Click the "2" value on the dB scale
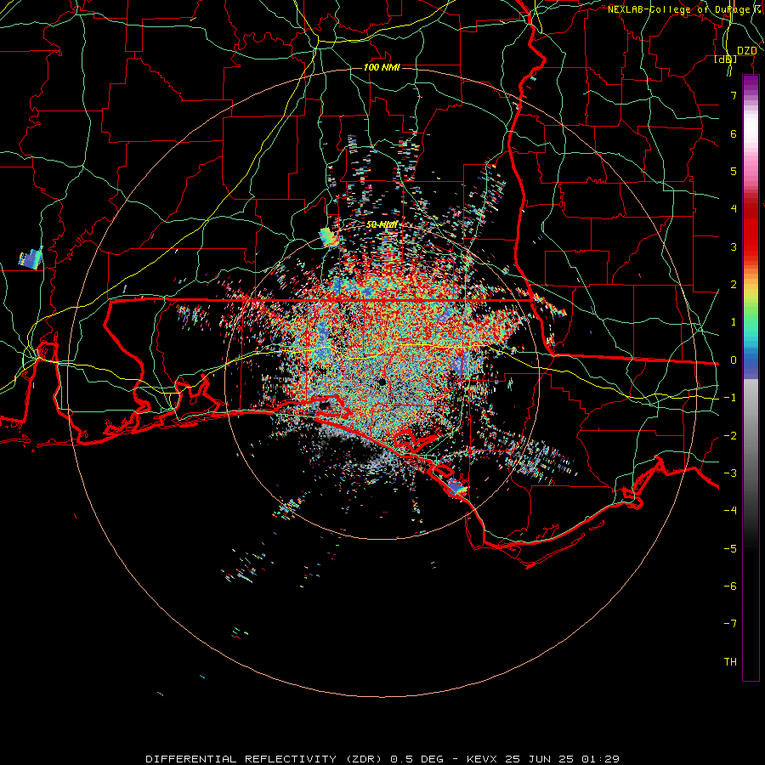This screenshot has height=765, width=765. click(734, 285)
